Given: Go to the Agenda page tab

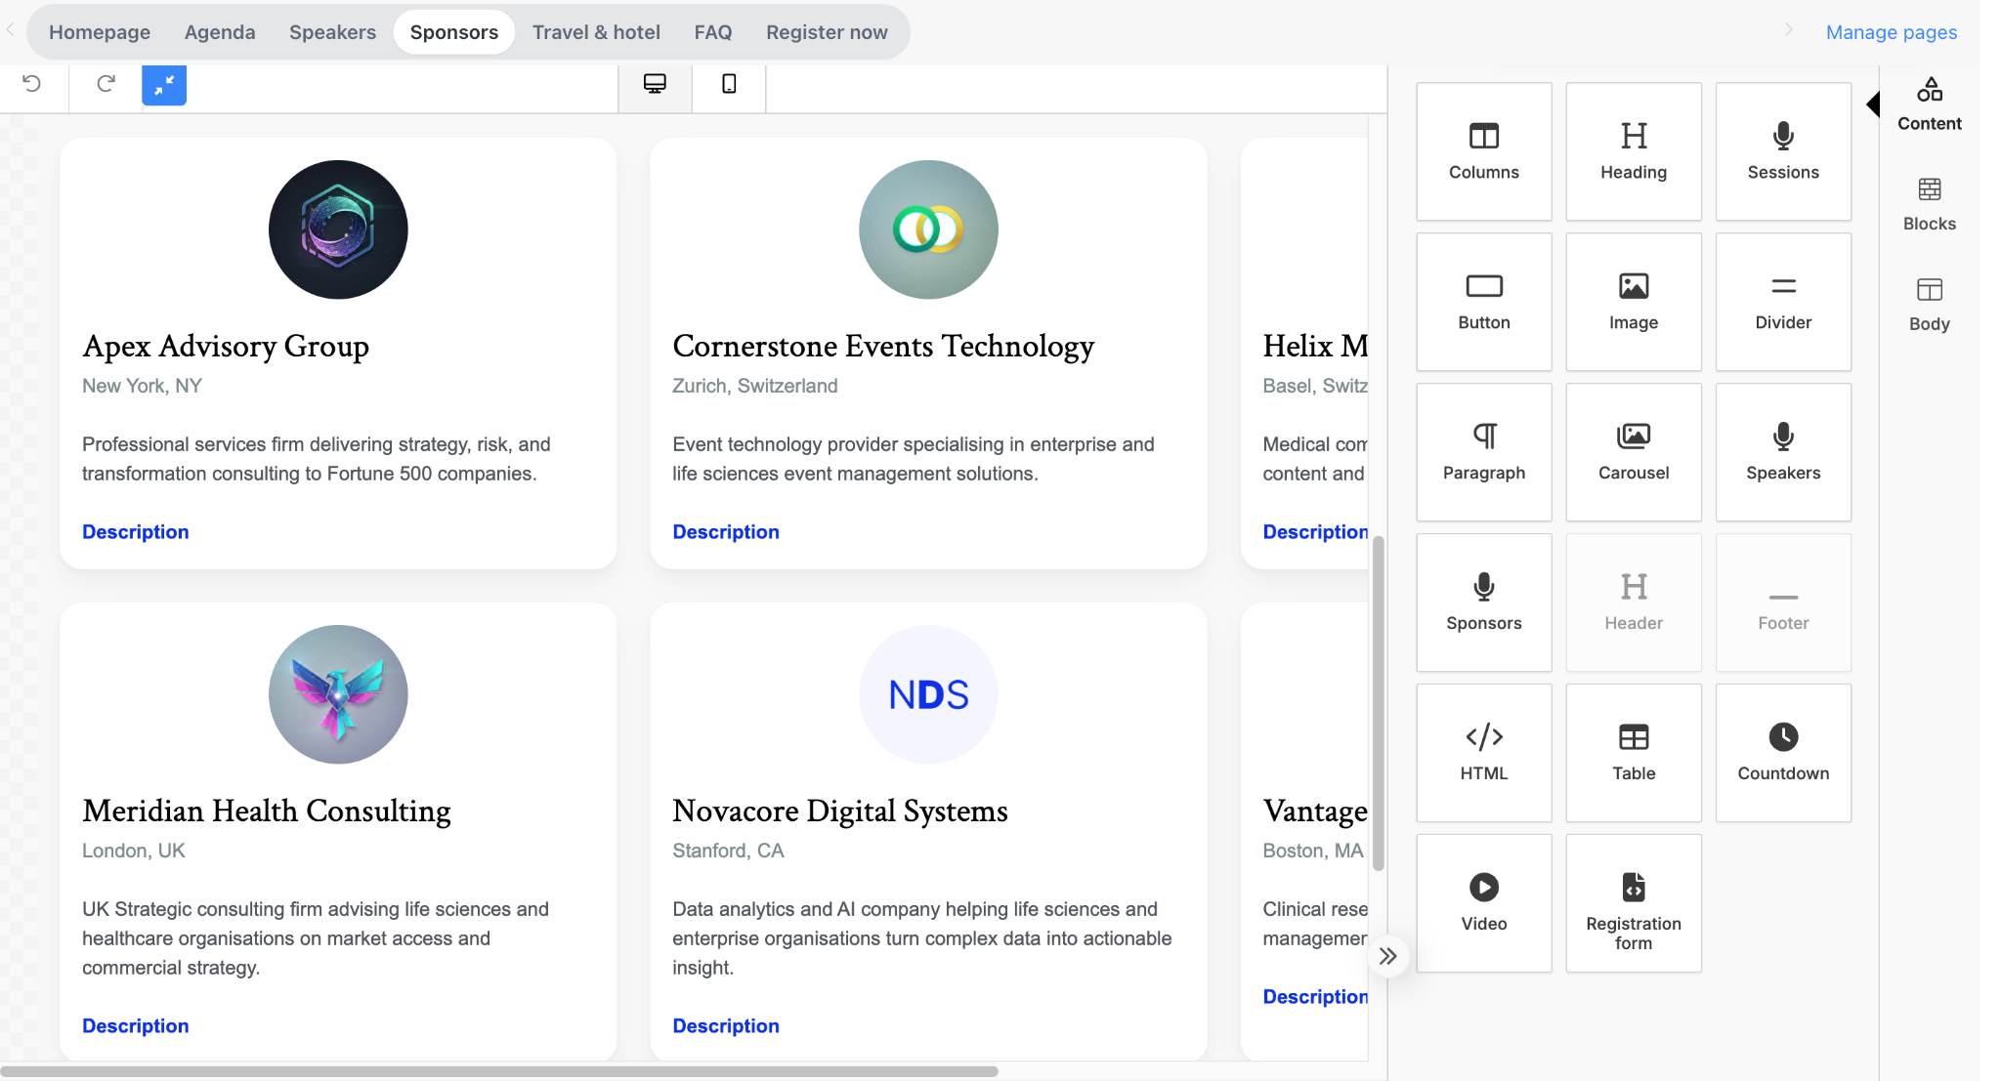Looking at the screenshot, I should tap(220, 32).
